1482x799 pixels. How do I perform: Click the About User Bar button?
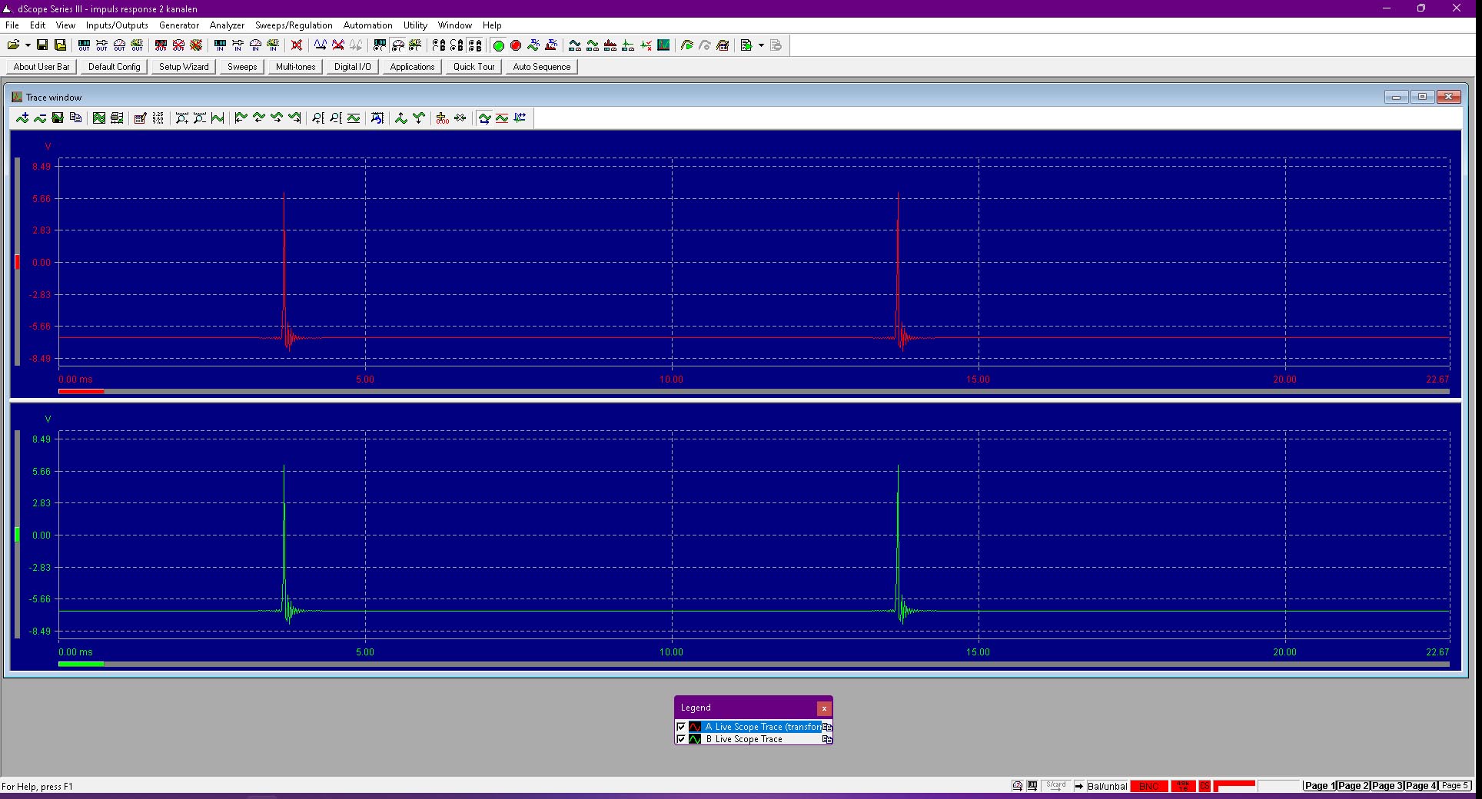[42, 67]
